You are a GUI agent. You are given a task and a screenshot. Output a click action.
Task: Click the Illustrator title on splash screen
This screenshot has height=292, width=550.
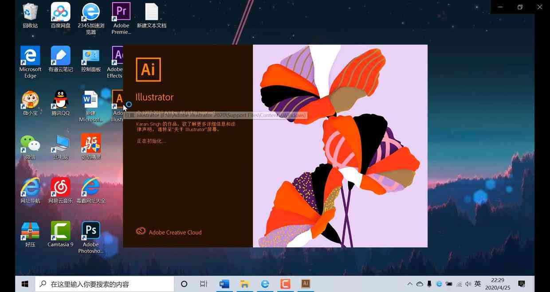tap(154, 97)
